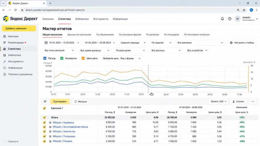Open the По всем целям dropdown
The image size is (260, 146).
click(x=130, y=50)
